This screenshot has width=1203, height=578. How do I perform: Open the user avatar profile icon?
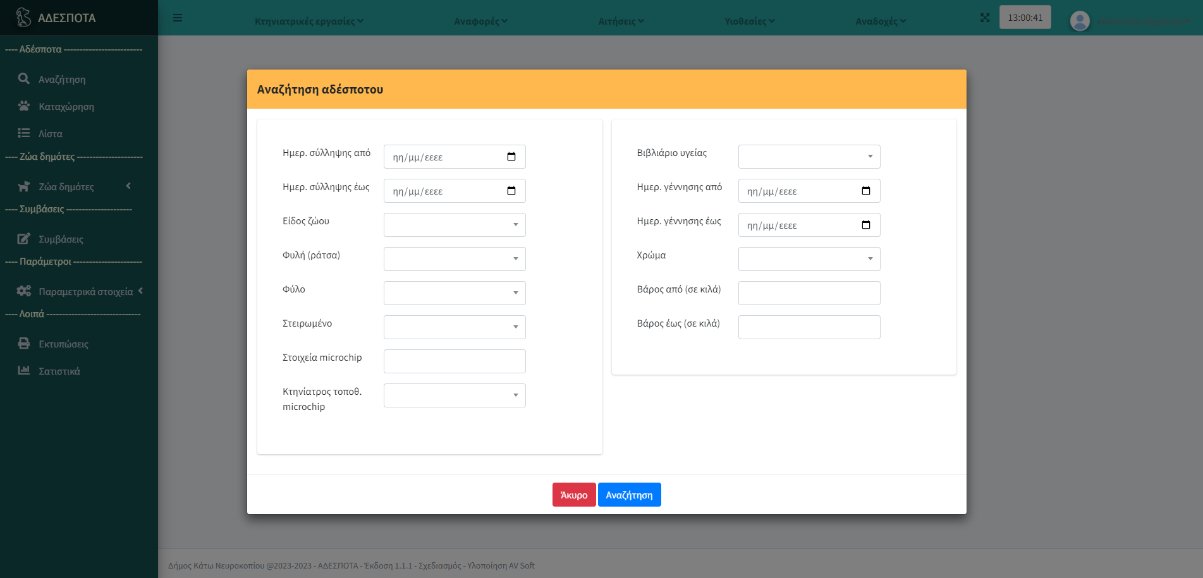click(x=1080, y=21)
